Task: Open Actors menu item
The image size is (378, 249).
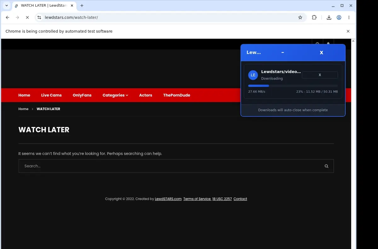Action: pyautogui.click(x=146, y=95)
